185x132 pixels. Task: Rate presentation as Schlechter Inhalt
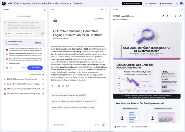(x=140, y=127)
